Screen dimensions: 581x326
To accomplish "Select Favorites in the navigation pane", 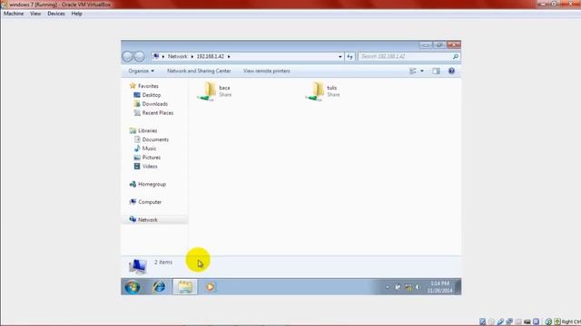I will (x=143, y=86).
